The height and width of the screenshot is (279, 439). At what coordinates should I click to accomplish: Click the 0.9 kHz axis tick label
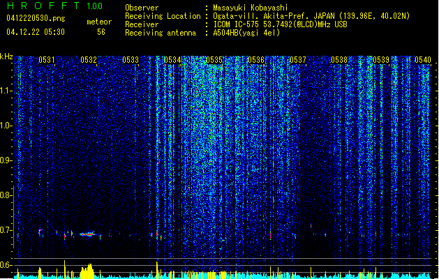click(5, 160)
